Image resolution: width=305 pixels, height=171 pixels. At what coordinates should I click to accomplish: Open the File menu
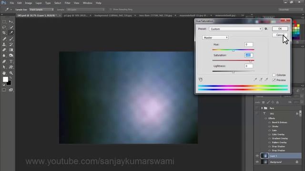[x=11, y=3]
